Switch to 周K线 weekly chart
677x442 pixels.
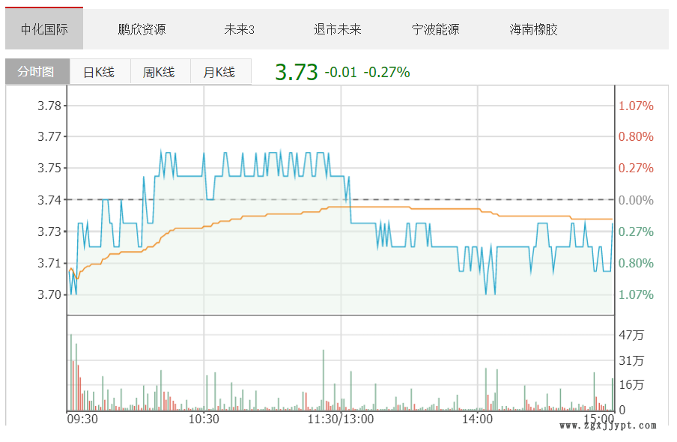tap(160, 72)
